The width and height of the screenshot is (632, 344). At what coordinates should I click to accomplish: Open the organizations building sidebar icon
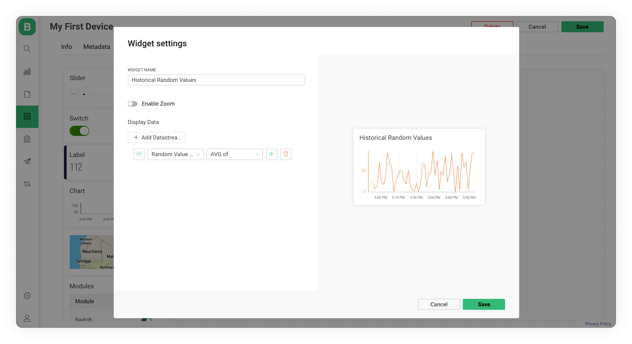[x=27, y=139]
